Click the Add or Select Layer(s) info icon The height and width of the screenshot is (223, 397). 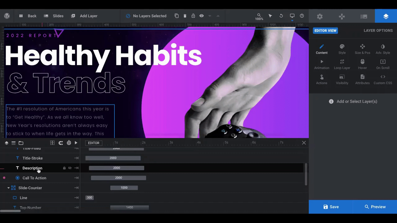pos(331,101)
